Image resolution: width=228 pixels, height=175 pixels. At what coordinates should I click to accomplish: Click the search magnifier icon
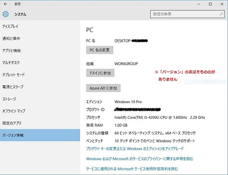point(221,14)
